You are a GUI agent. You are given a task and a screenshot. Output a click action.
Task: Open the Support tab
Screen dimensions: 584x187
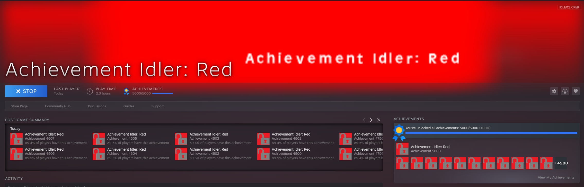pos(157,106)
